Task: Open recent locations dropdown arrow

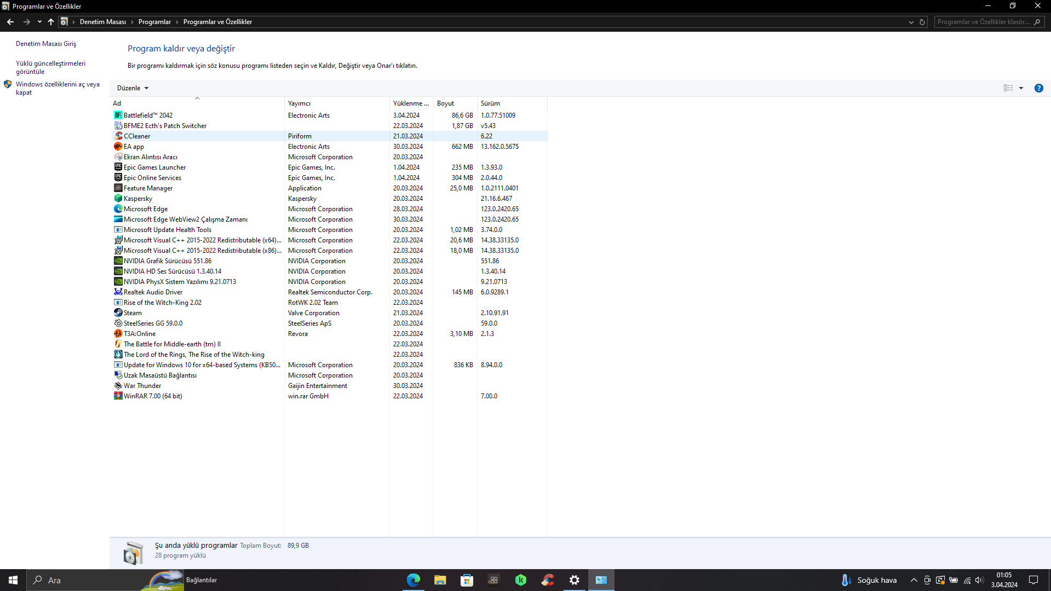Action: 39,22
